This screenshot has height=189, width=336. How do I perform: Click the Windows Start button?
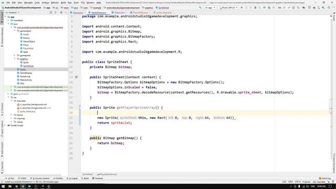click(3, 186)
